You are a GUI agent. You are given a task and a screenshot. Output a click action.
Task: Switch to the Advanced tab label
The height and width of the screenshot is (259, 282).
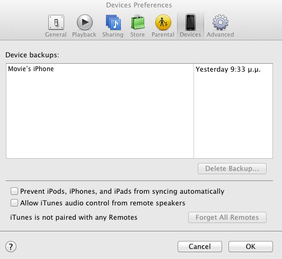click(x=221, y=34)
